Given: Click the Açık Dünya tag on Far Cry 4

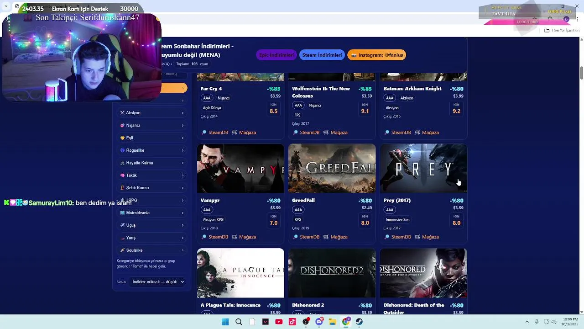Looking at the screenshot, I should pos(212,108).
